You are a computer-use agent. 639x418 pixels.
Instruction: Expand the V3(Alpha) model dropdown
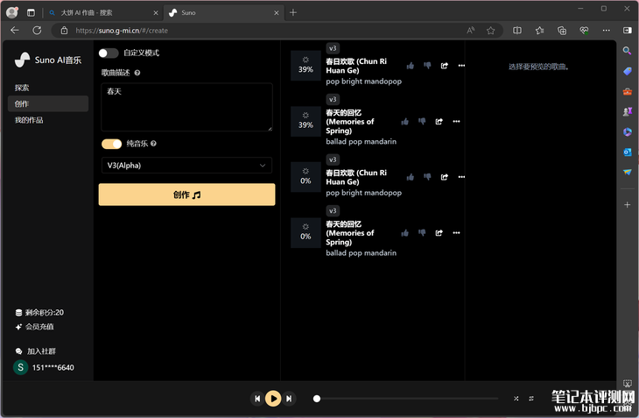click(186, 165)
